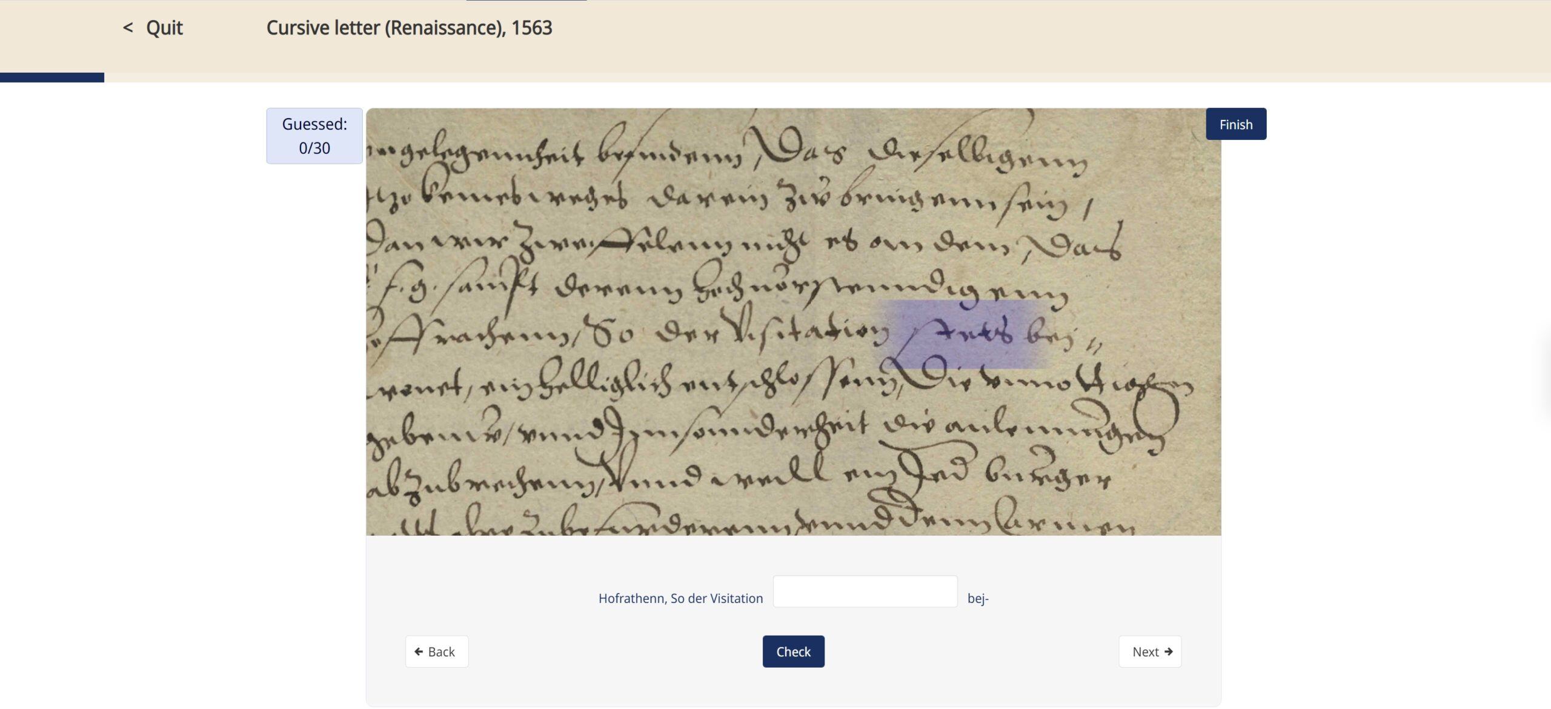Click the progress bar under the header
Viewport: 1551px width, 709px height.
click(775, 78)
